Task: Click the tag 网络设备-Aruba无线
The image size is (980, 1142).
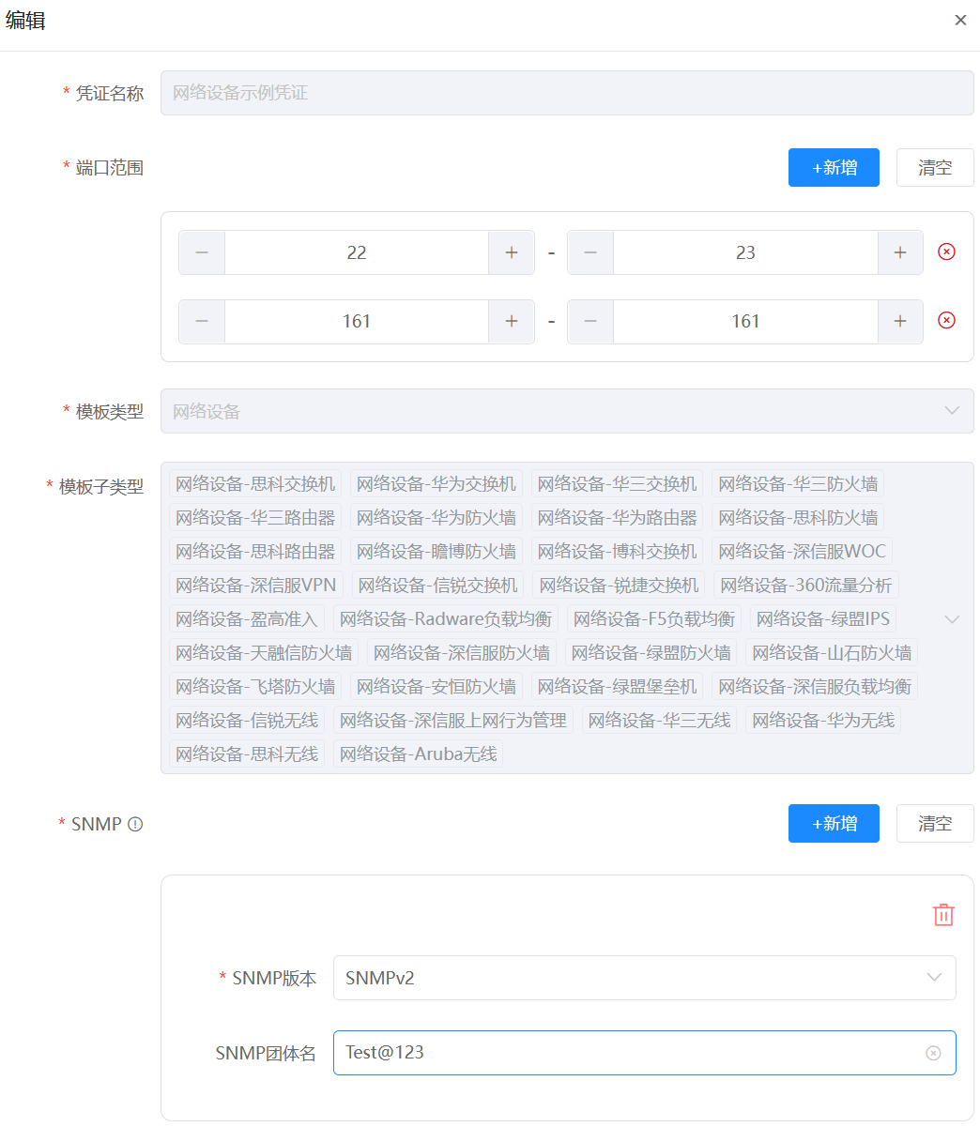Action: [419, 754]
